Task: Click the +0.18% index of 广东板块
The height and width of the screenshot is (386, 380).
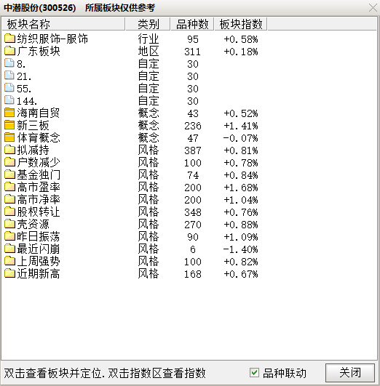Action: 241,52
